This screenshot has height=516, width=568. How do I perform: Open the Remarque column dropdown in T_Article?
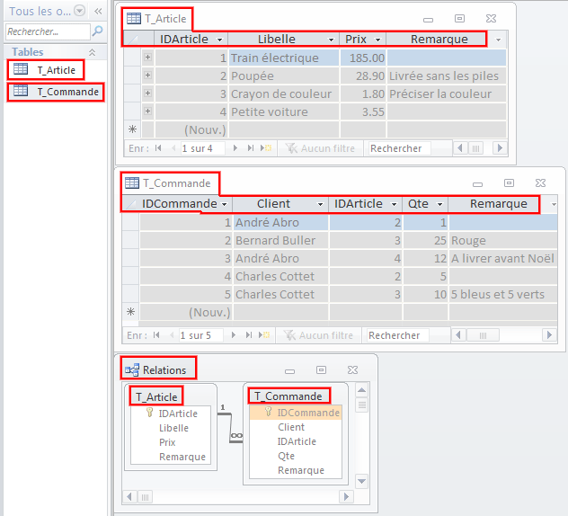click(x=499, y=40)
